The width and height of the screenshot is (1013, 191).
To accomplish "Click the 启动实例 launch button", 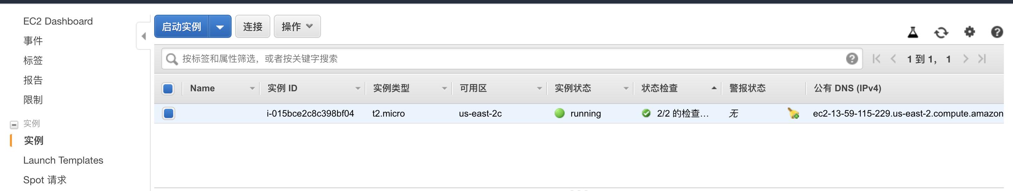I will (x=181, y=27).
